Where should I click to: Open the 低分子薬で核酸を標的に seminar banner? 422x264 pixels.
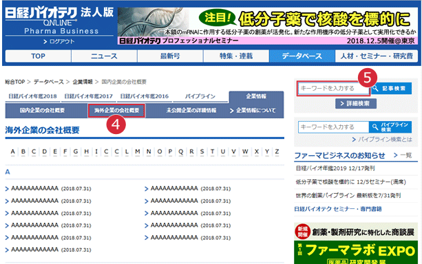[268, 26]
